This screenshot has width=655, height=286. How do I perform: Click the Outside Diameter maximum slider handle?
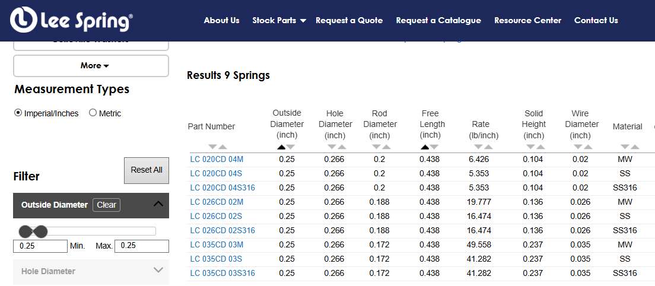point(41,231)
